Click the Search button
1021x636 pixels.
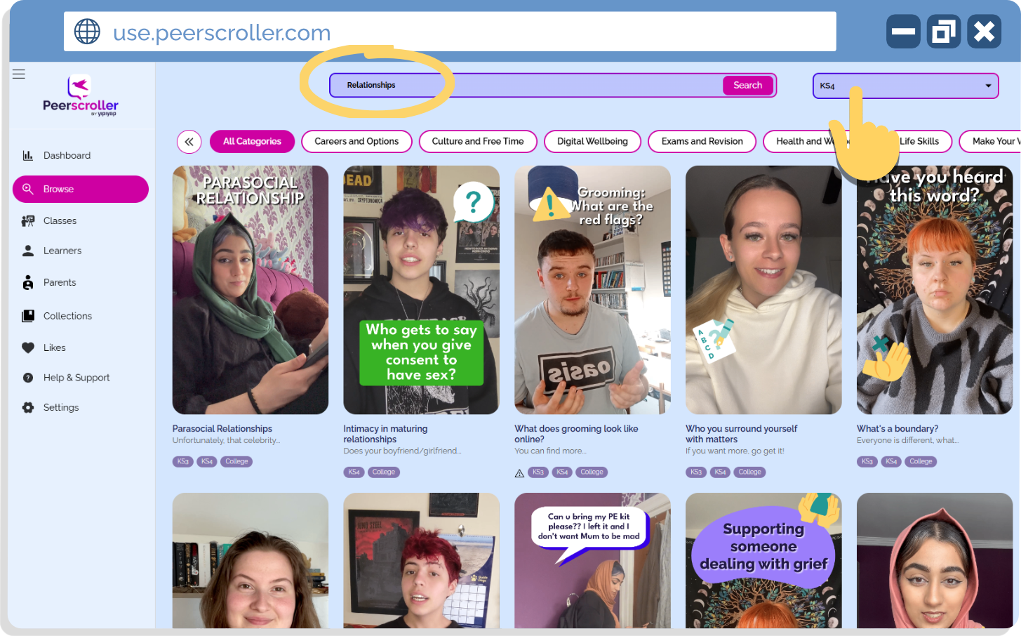[747, 85]
